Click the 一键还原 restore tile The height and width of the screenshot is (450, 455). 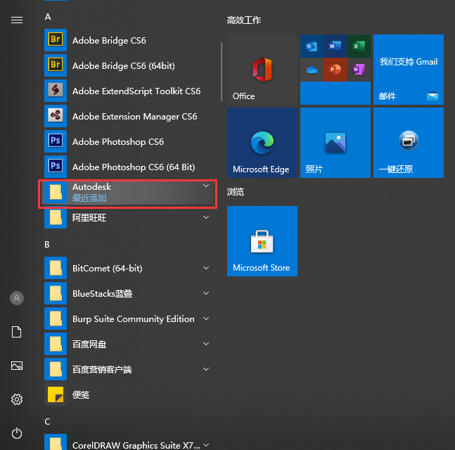click(x=409, y=143)
